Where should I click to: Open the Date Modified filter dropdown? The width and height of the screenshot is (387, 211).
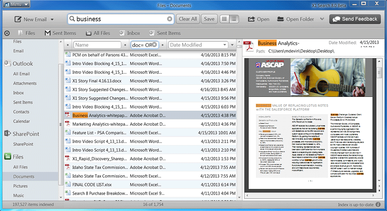click(x=225, y=45)
